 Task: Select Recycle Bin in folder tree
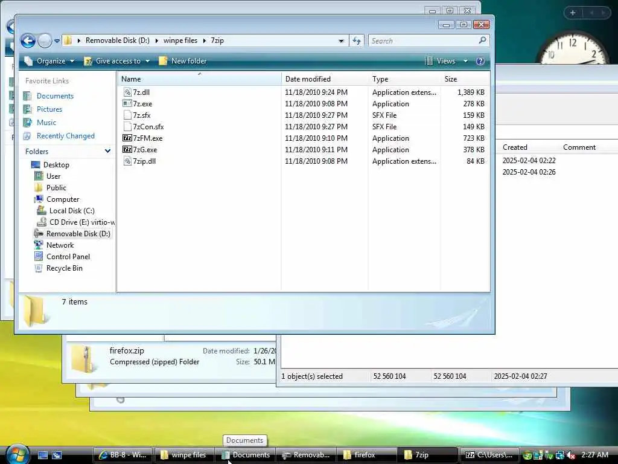click(x=64, y=268)
